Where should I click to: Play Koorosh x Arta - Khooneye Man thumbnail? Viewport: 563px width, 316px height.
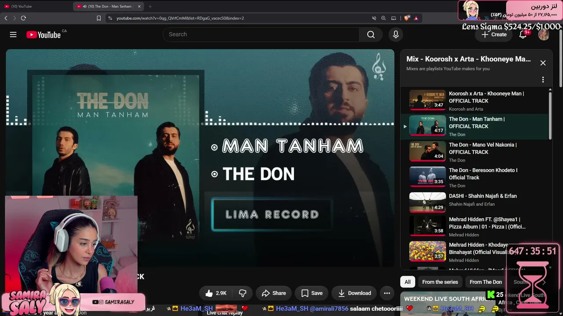point(428,100)
